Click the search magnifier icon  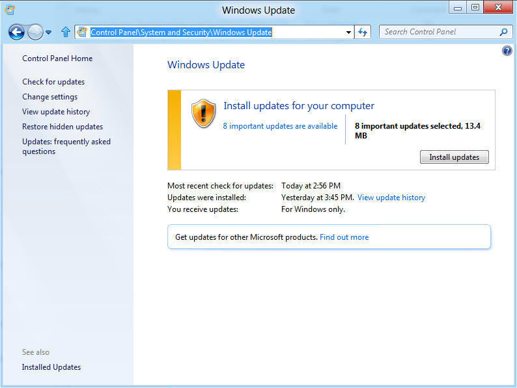[x=503, y=32]
